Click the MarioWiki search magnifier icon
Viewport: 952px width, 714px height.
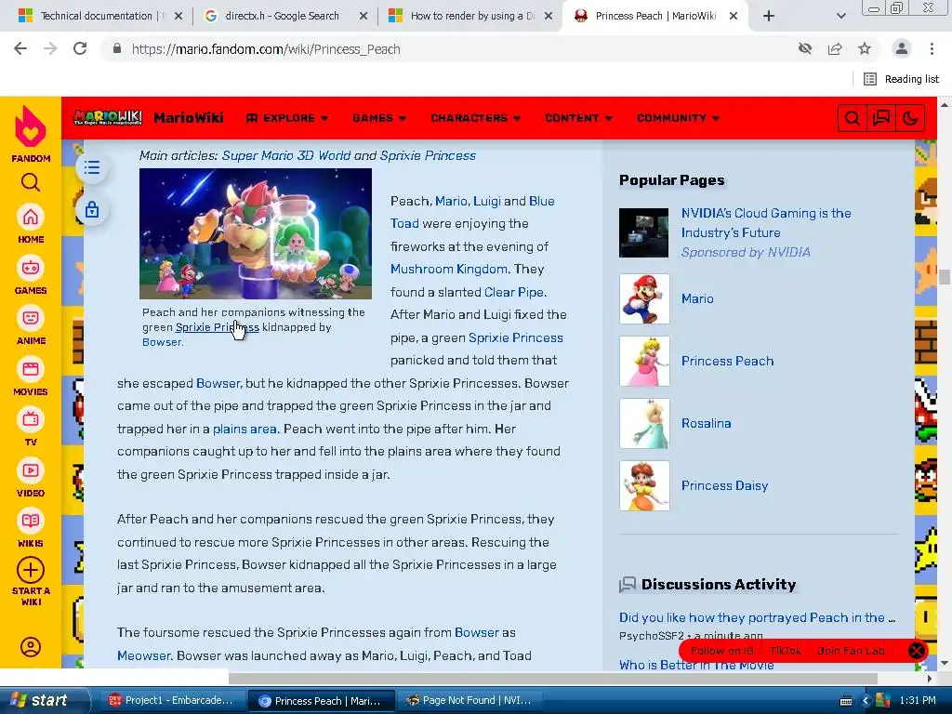pyautogui.click(x=852, y=118)
